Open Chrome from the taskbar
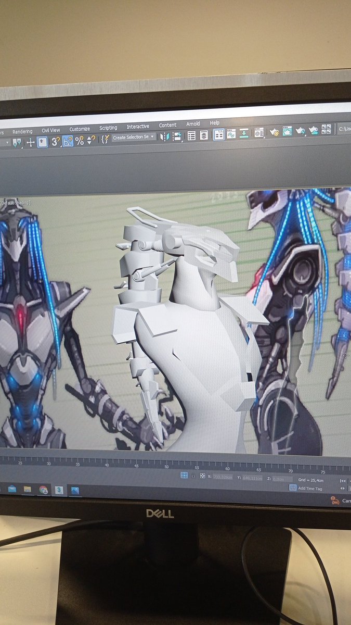Screen dimensions: 351x625 (43, 490)
